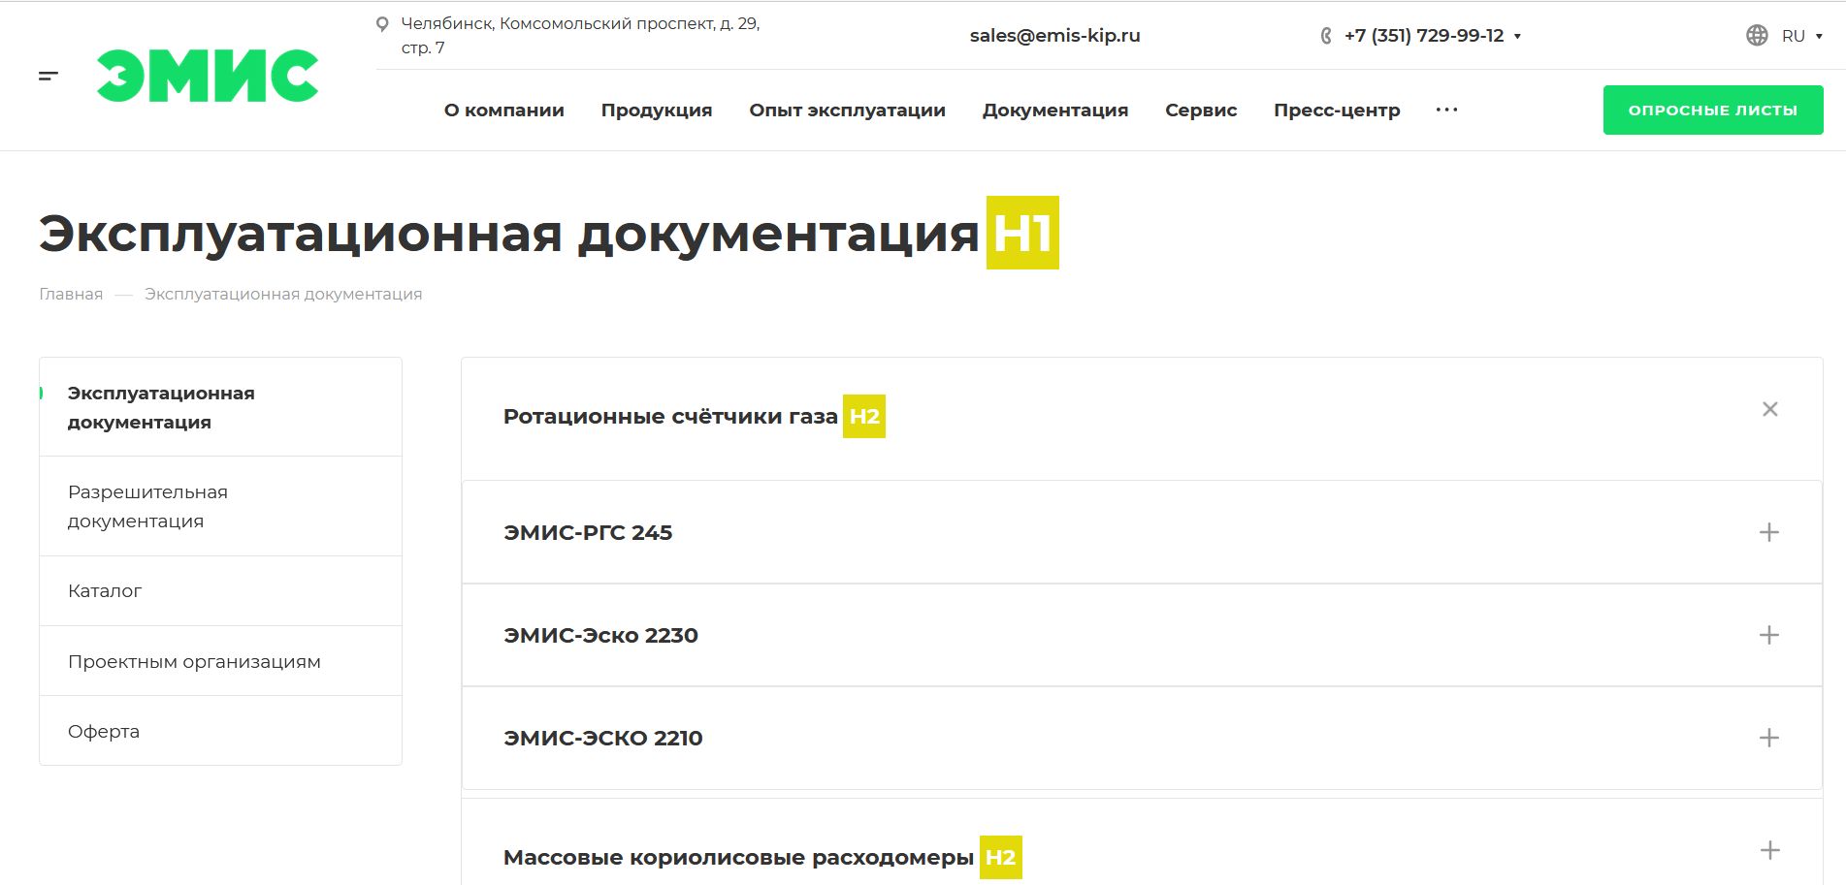Click ОПРОСНЫЕ ЛИСТЫ button
1846x885 pixels.
pyautogui.click(x=1713, y=111)
